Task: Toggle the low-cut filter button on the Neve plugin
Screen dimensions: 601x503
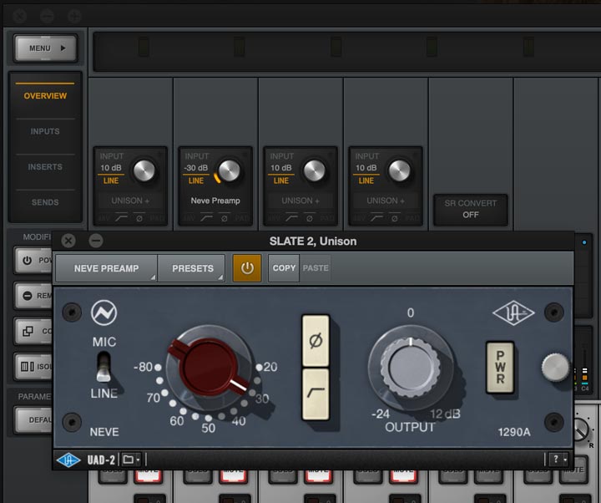Action: (316, 394)
